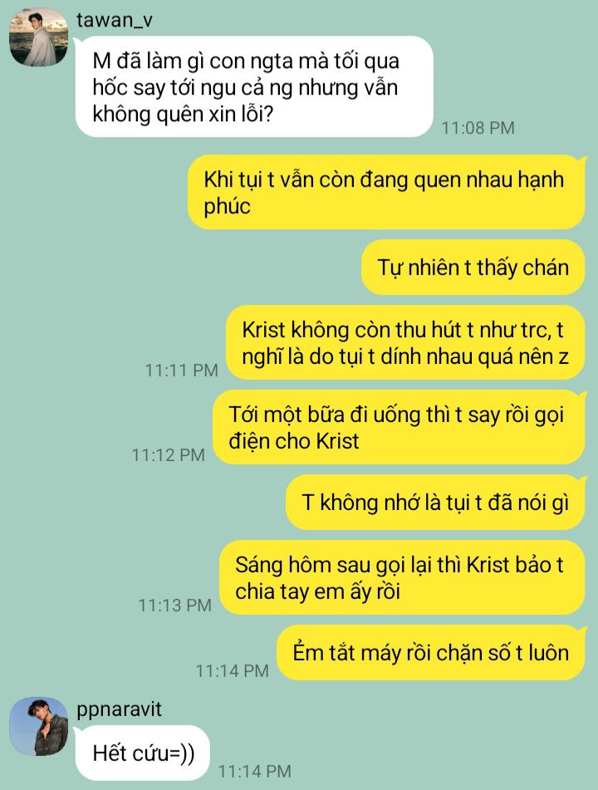Tap the 11:11 PM timestamp

coord(181,370)
